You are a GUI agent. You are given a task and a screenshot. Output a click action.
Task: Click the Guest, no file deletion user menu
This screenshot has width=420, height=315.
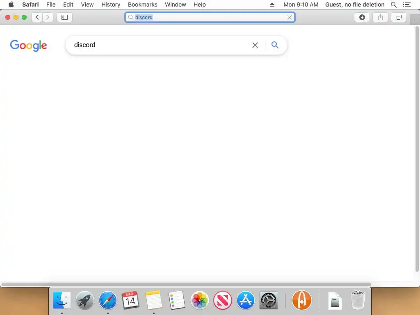355,5
